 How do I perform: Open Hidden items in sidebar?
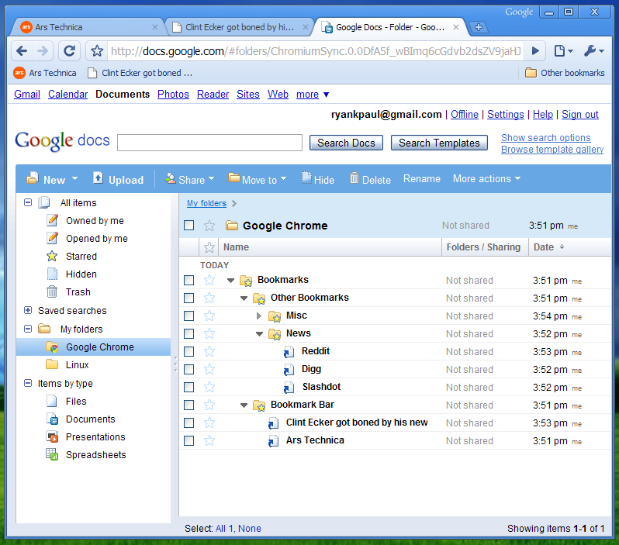[81, 274]
